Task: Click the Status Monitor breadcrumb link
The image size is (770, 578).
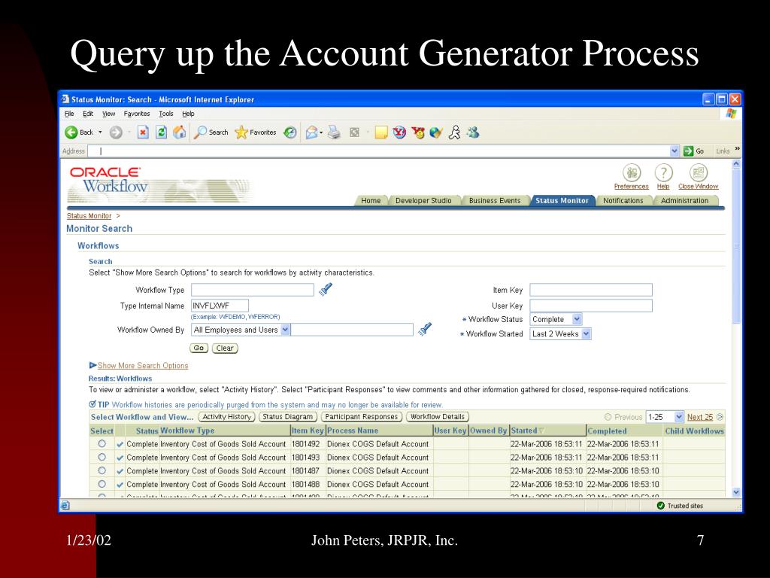Action: pyautogui.click(x=89, y=216)
